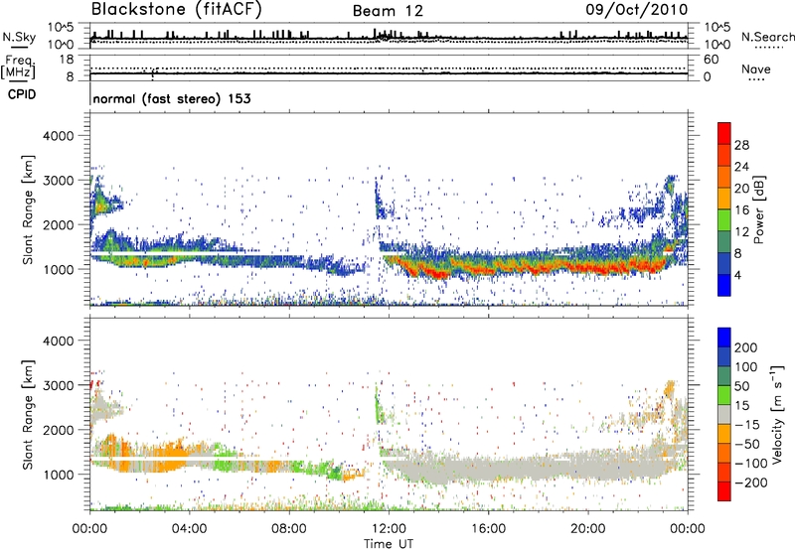The image size is (795, 550).
Task: Click the "Velocity [m s⁻¹]" colorbar title
Action: click(x=777, y=414)
